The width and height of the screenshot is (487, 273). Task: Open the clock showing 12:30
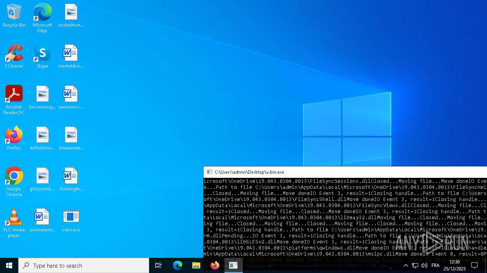pyautogui.click(x=455, y=265)
